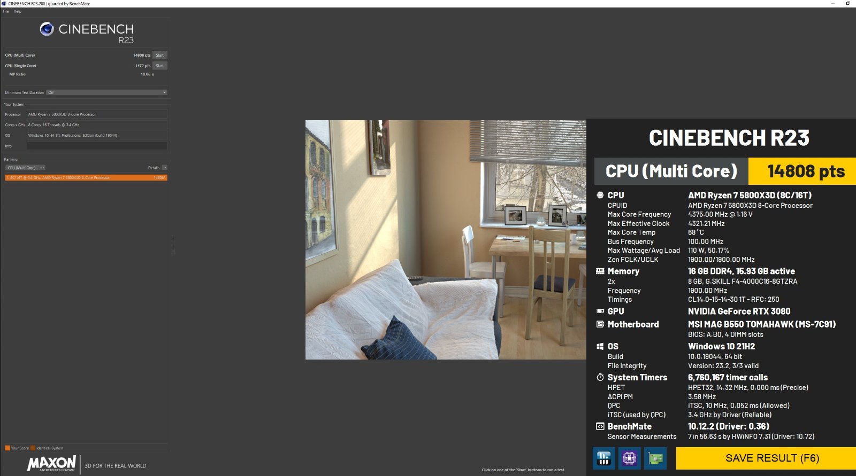Open the File menu
Screen dimensions: 856x476
click(6, 11)
